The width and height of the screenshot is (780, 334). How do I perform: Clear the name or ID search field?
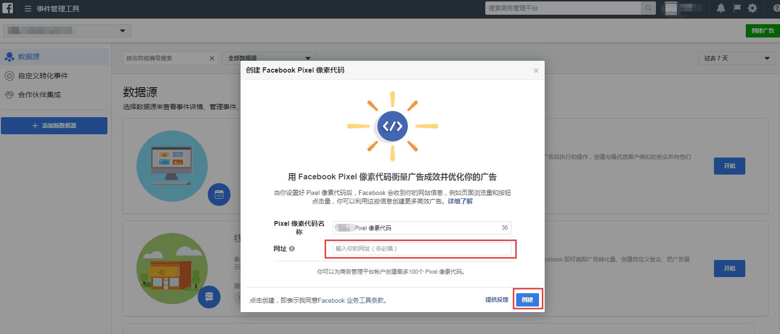tap(212, 58)
